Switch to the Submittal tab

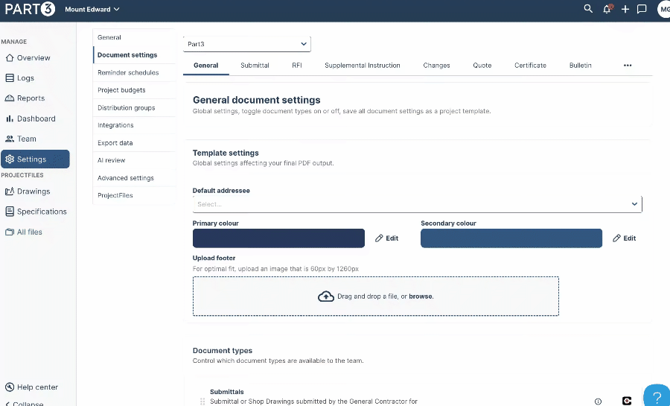tap(255, 66)
